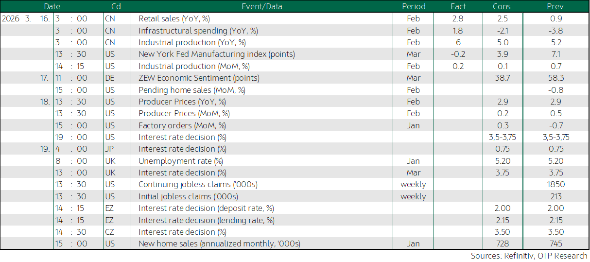590x262 pixels.
Task: Select the New home sales event
Action: (219, 244)
